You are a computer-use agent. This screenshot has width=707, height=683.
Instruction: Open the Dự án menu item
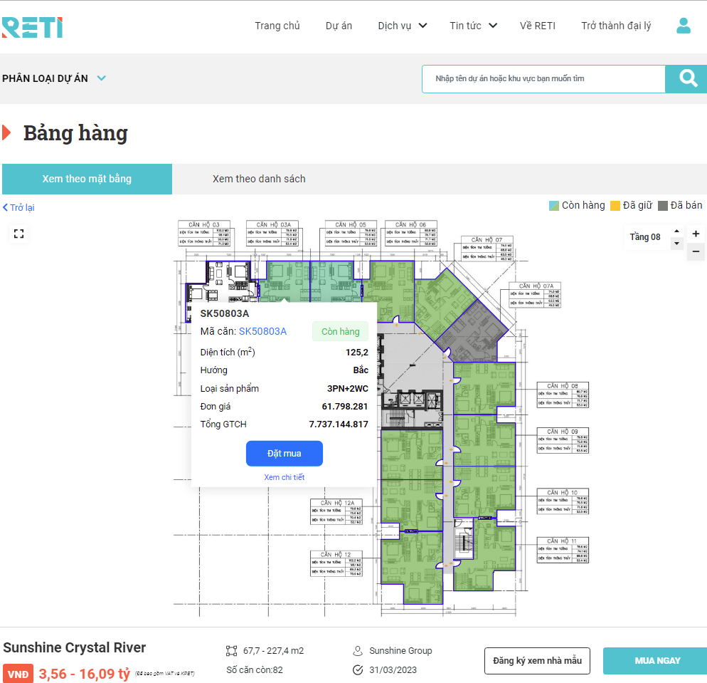pos(339,26)
